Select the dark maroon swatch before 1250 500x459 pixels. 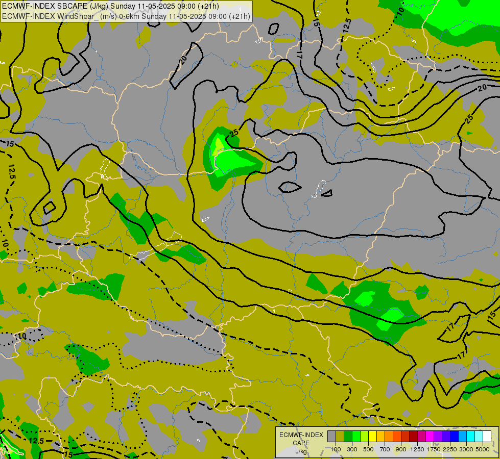coord(414,437)
